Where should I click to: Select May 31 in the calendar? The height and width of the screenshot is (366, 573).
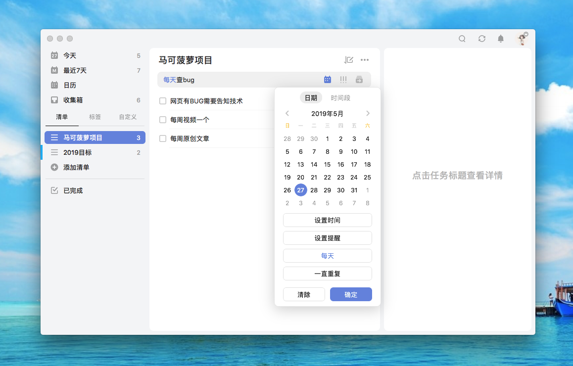click(x=354, y=190)
